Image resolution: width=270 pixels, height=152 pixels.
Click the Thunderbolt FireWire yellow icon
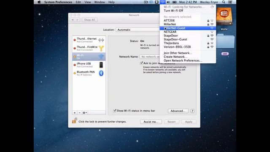[101, 48]
